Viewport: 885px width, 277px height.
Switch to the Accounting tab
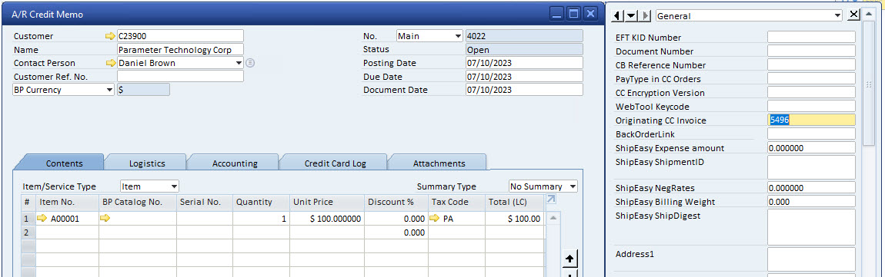tap(235, 163)
